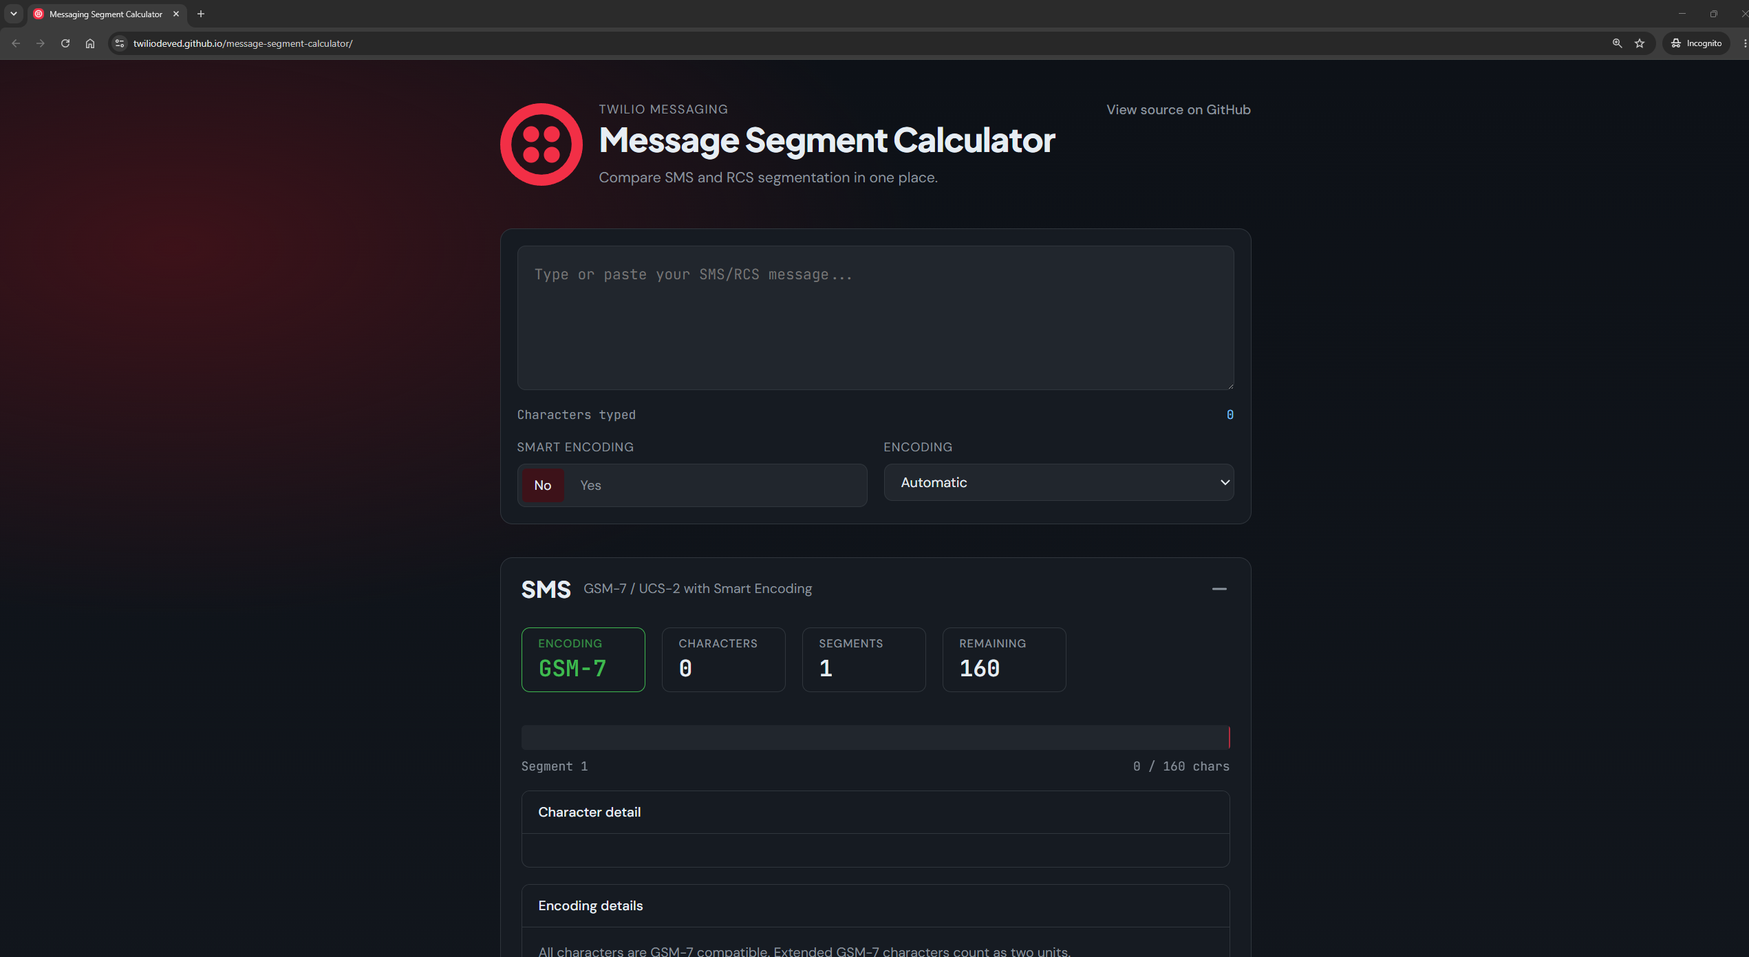This screenshot has width=1749, height=957.
Task: Click into the SMS/RCS message textarea
Action: click(x=875, y=318)
